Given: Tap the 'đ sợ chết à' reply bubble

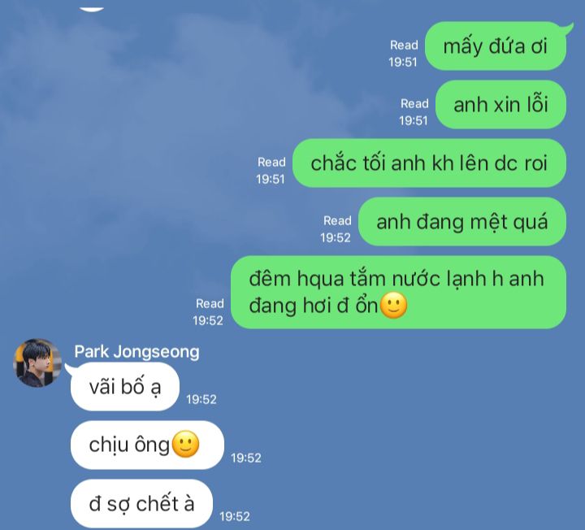Looking at the screenshot, I should 141,503.
